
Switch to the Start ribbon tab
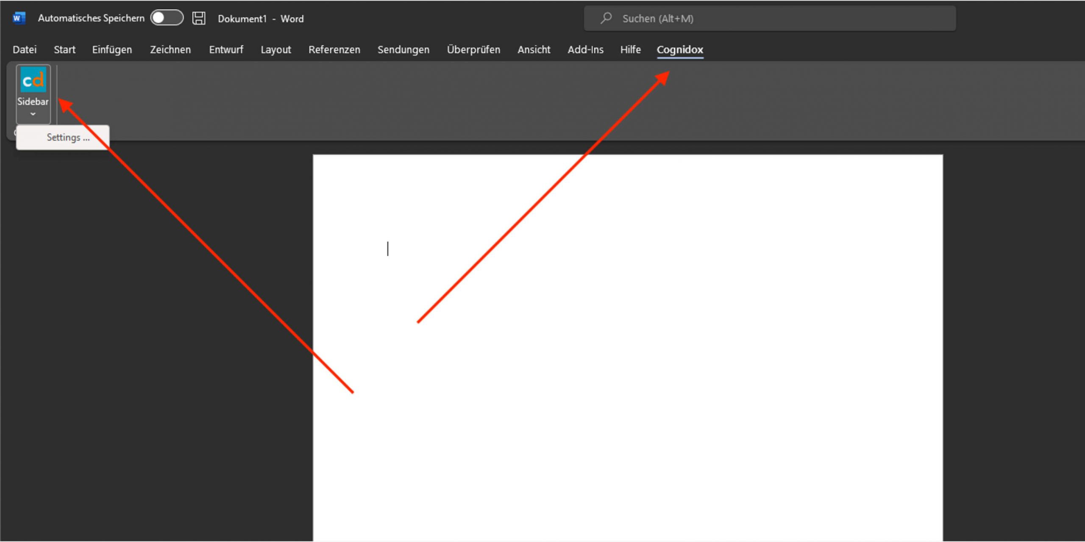pos(64,50)
